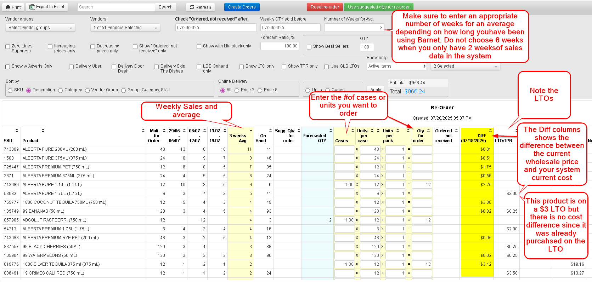592x282 pixels.
Task: Click the Search button
Action: (x=165, y=7)
